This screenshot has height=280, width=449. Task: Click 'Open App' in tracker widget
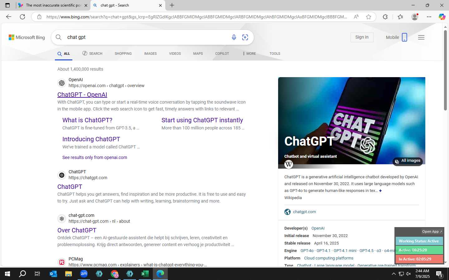[432, 231]
